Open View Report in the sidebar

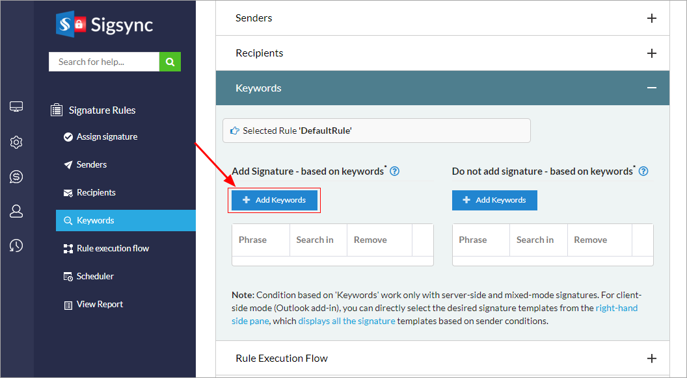pyautogui.click(x=100, y=304)
